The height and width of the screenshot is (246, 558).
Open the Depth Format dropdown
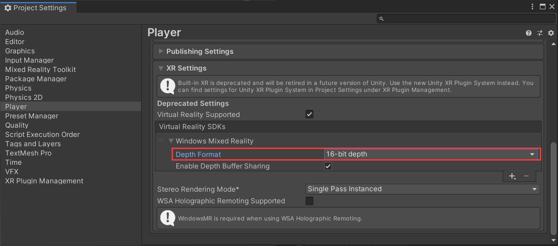431,154
